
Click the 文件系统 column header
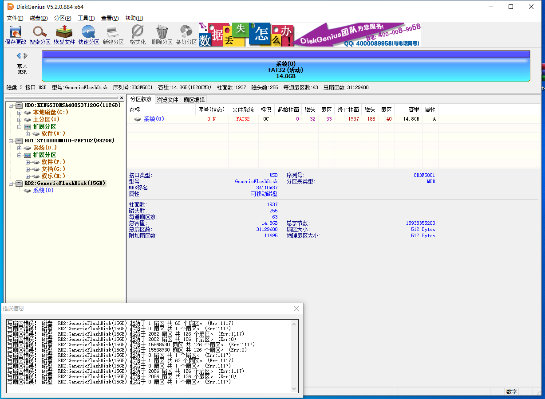tap(243, 110)
